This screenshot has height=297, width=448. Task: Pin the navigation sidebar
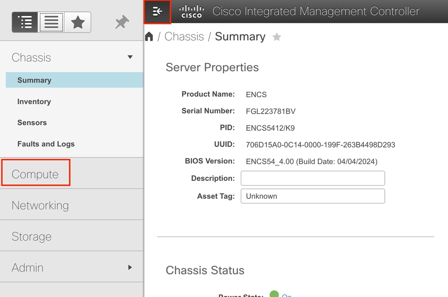(x=122, y=22)
